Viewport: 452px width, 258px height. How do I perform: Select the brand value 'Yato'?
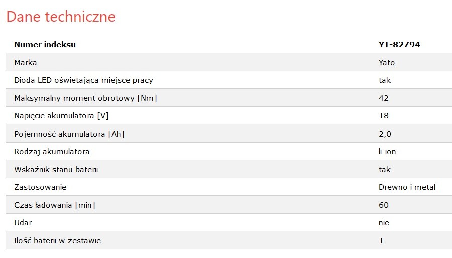tap(387, 62)
